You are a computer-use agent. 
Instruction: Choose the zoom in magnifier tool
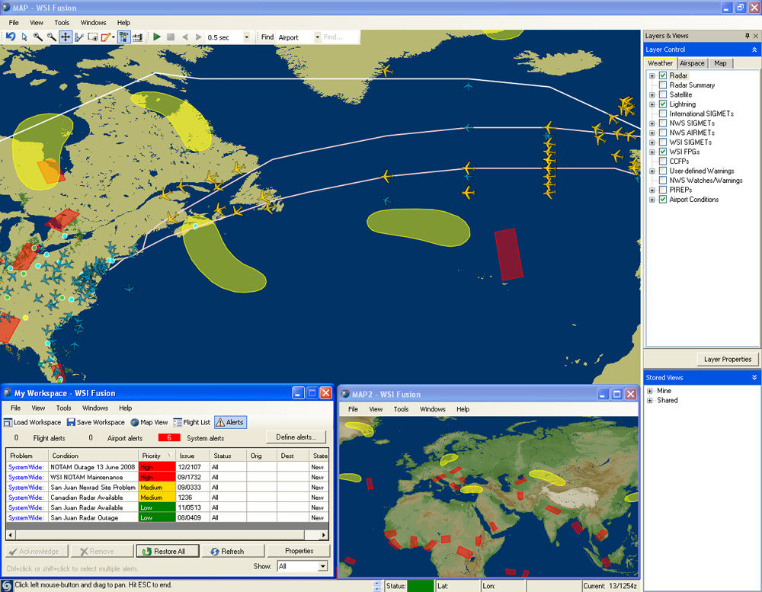point(37,37)
